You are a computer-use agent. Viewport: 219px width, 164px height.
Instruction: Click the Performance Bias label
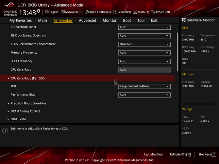pyautogui.click(x=23, y=95)
